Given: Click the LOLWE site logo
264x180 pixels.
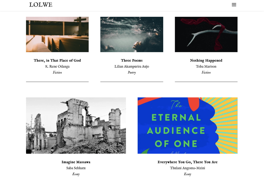Looking at the screenshot, I should point(41,5).
